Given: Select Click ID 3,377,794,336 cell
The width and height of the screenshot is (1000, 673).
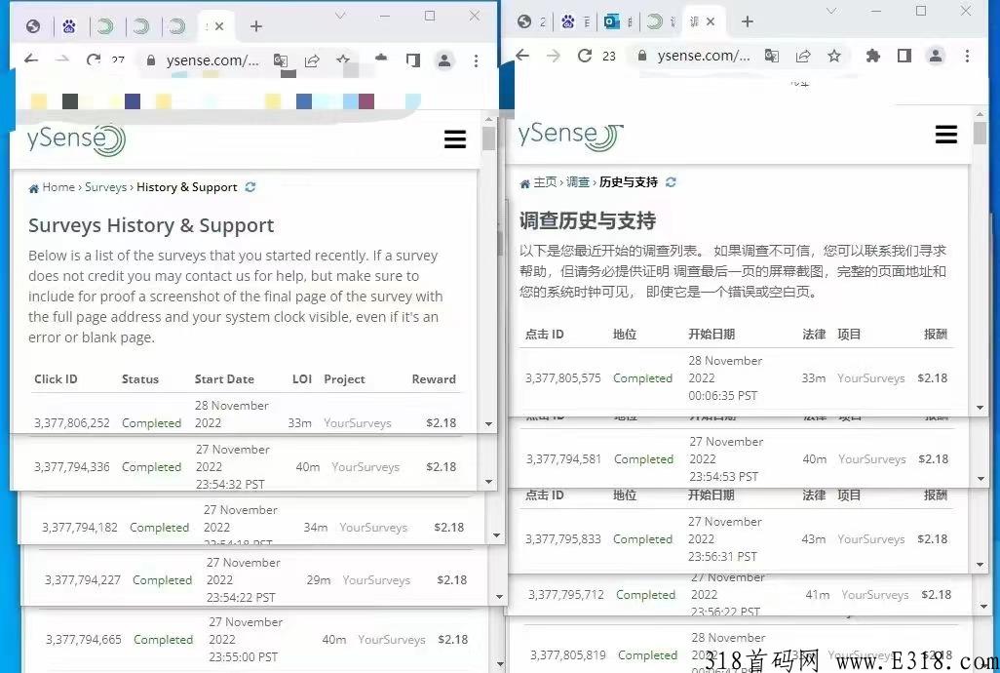Looking at the screenshot, I should pos(72,467).
